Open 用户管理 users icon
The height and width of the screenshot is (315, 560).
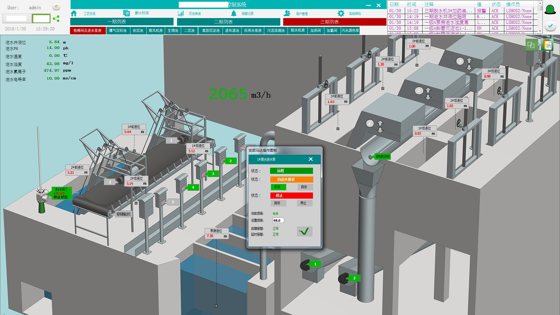pyautogui.click(x=287, y=13)
